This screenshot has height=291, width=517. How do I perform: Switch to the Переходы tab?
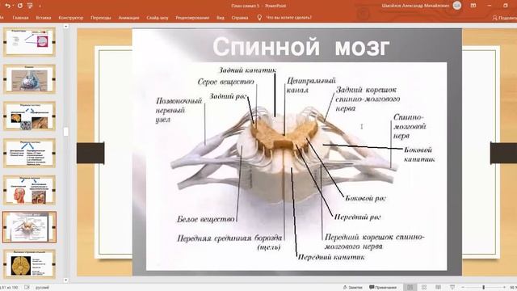point(101,18)
